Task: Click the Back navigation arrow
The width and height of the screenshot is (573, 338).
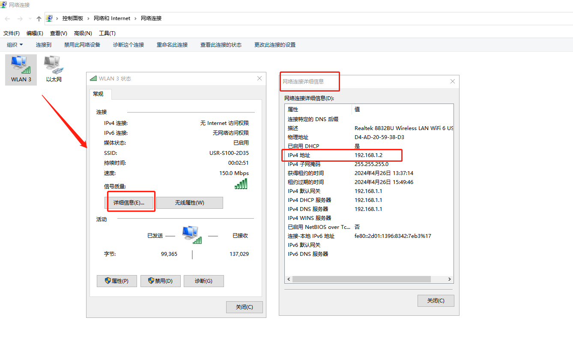Action: (x=8, y=18)
